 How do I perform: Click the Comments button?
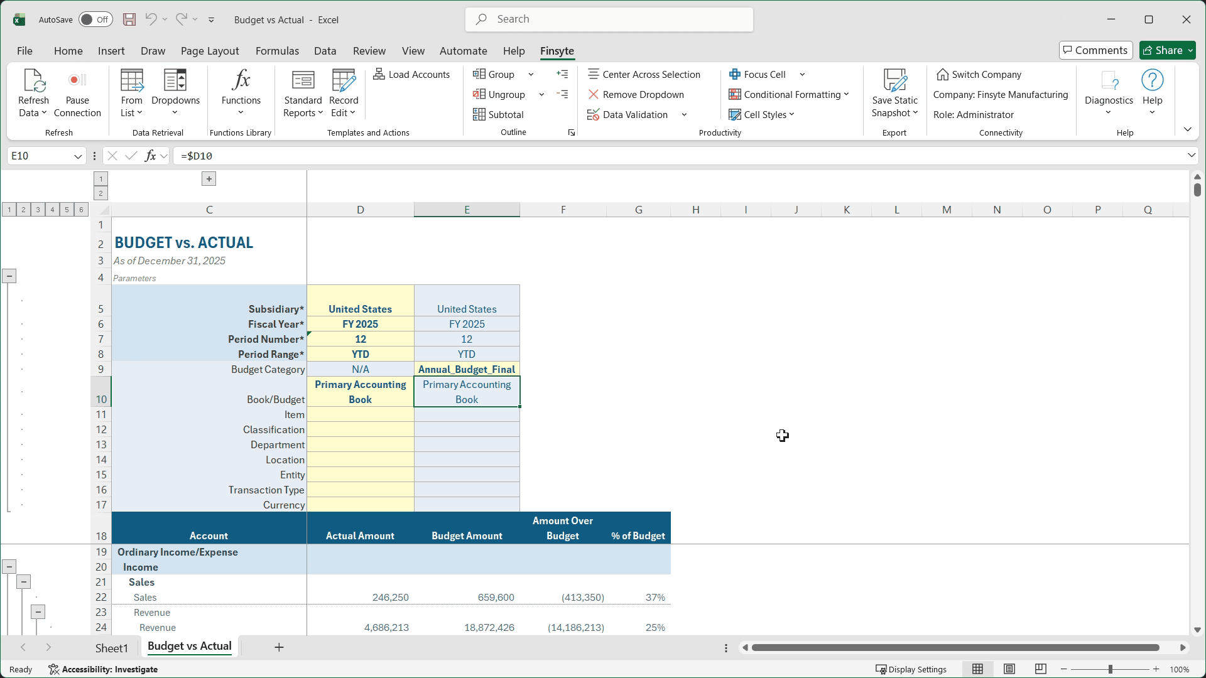pos(1096,50)
